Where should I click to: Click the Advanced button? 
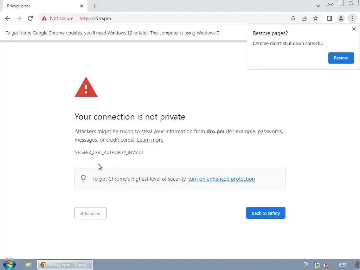click(x=90, y=213)
